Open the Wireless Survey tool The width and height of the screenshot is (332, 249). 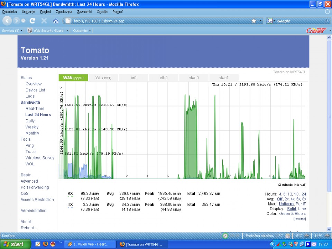(40, 158)
